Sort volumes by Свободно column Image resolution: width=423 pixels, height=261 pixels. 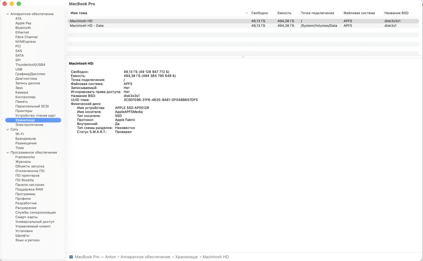pos(260,13)
